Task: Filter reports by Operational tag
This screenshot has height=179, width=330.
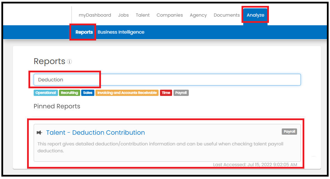Action: click(x=46, y=93)
